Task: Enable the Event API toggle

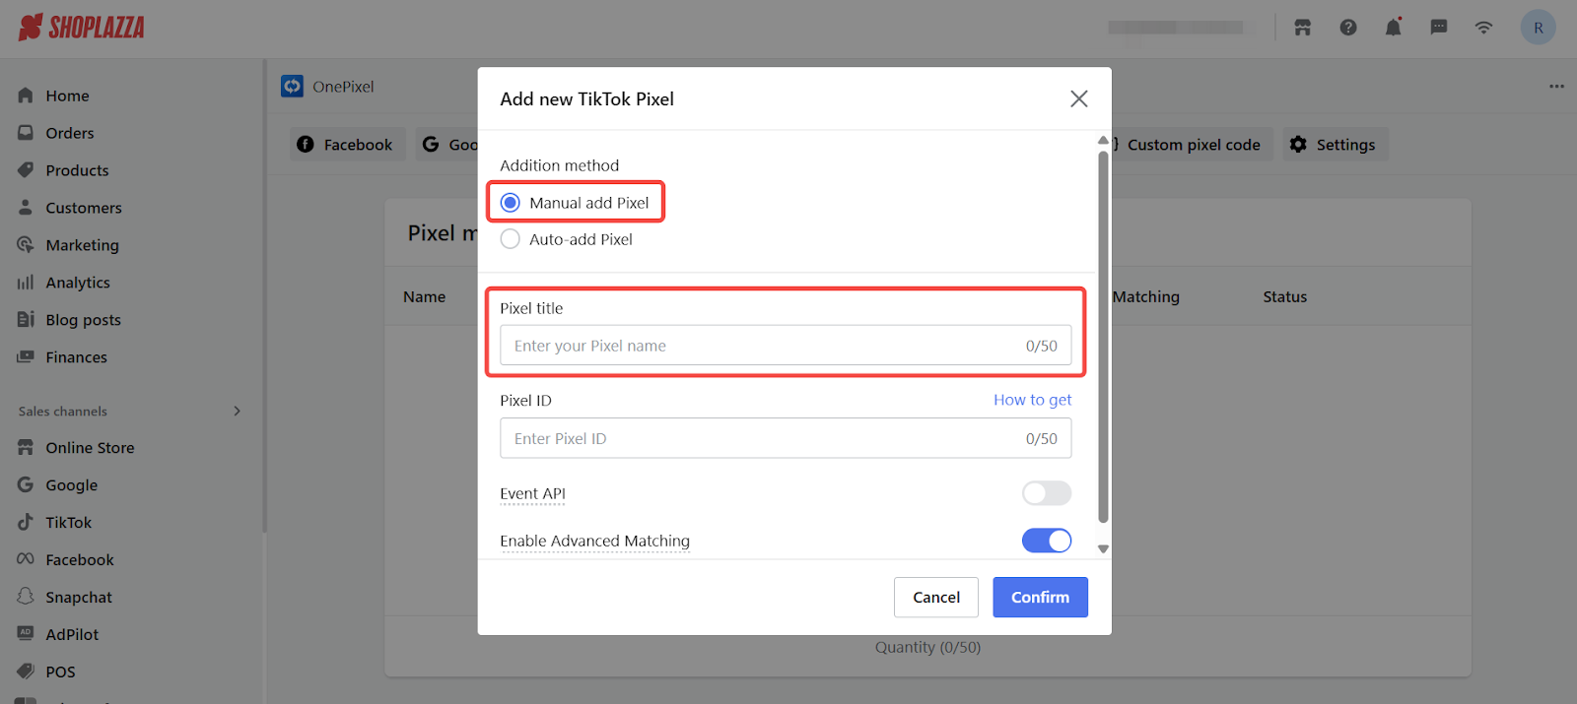Action: [1046, 493]
